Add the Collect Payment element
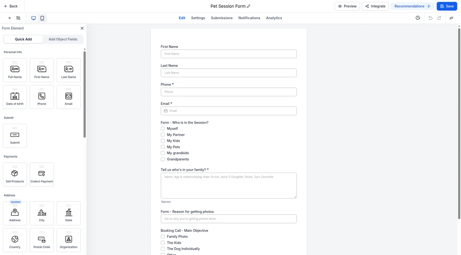Viewport: 461px width, 255px height. 42,175
